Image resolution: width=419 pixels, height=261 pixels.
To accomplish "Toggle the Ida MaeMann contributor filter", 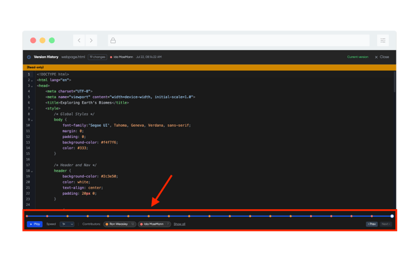I will 154,224.
